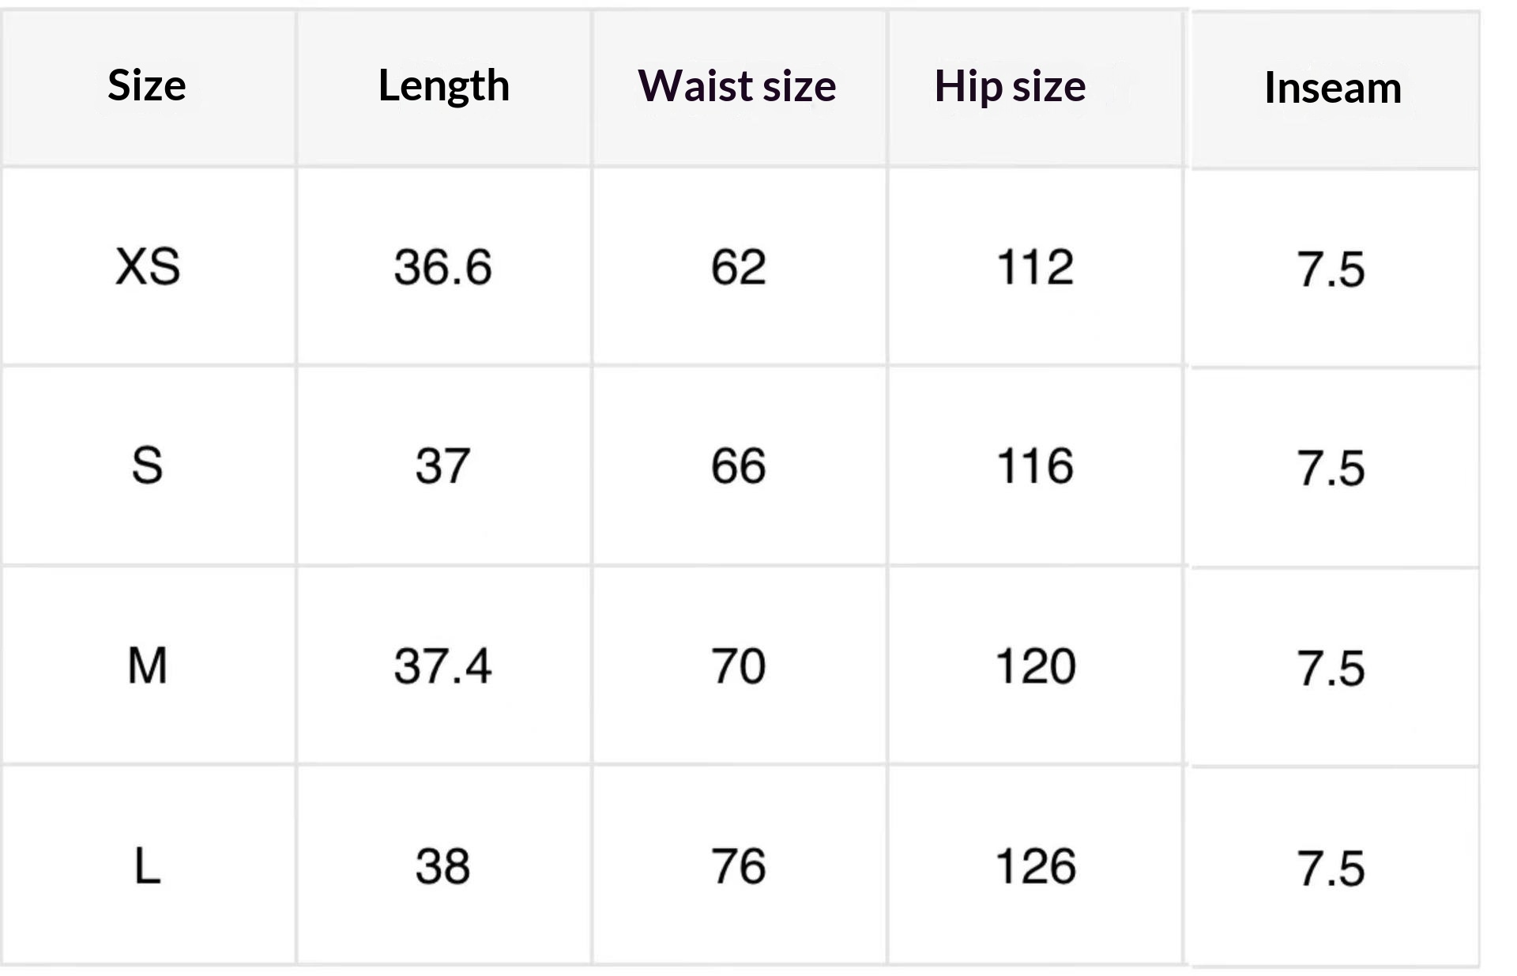The height and width of the screenshot is (976, 1517).
Task: Select the M size row label
Action: pyautogui.click(x=148, y=665)
